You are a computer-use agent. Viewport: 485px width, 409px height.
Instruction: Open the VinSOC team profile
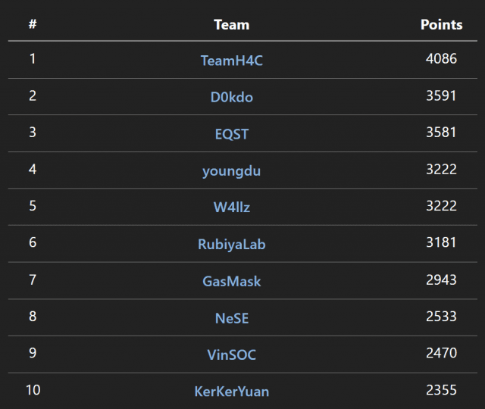click(231, 355)
